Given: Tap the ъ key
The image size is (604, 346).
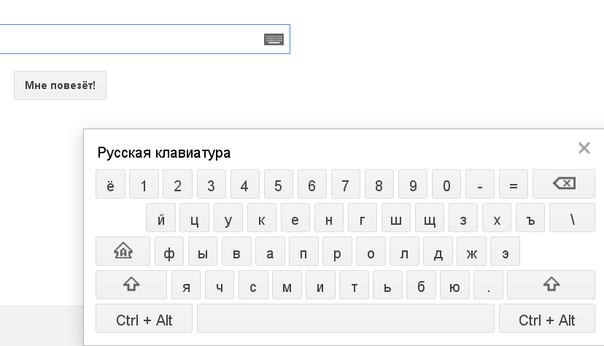Looking at the screenshot, I should pyautogui.click(x=530, y=218).
